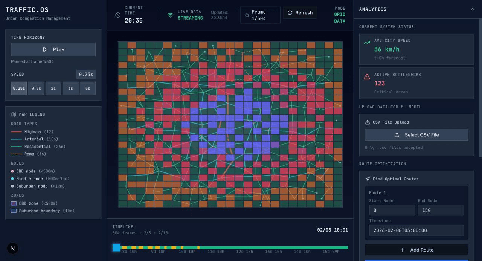
Task: Click Add Route to add another route
Action: pos(416,250)
